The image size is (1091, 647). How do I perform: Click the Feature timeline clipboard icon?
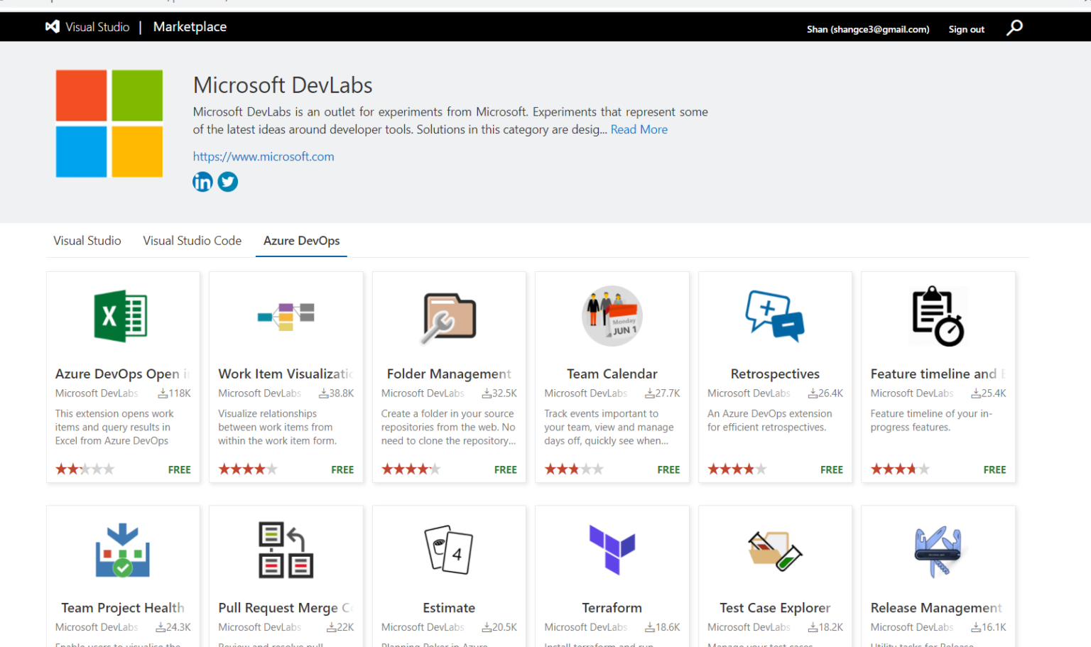[x=938, y=316]
